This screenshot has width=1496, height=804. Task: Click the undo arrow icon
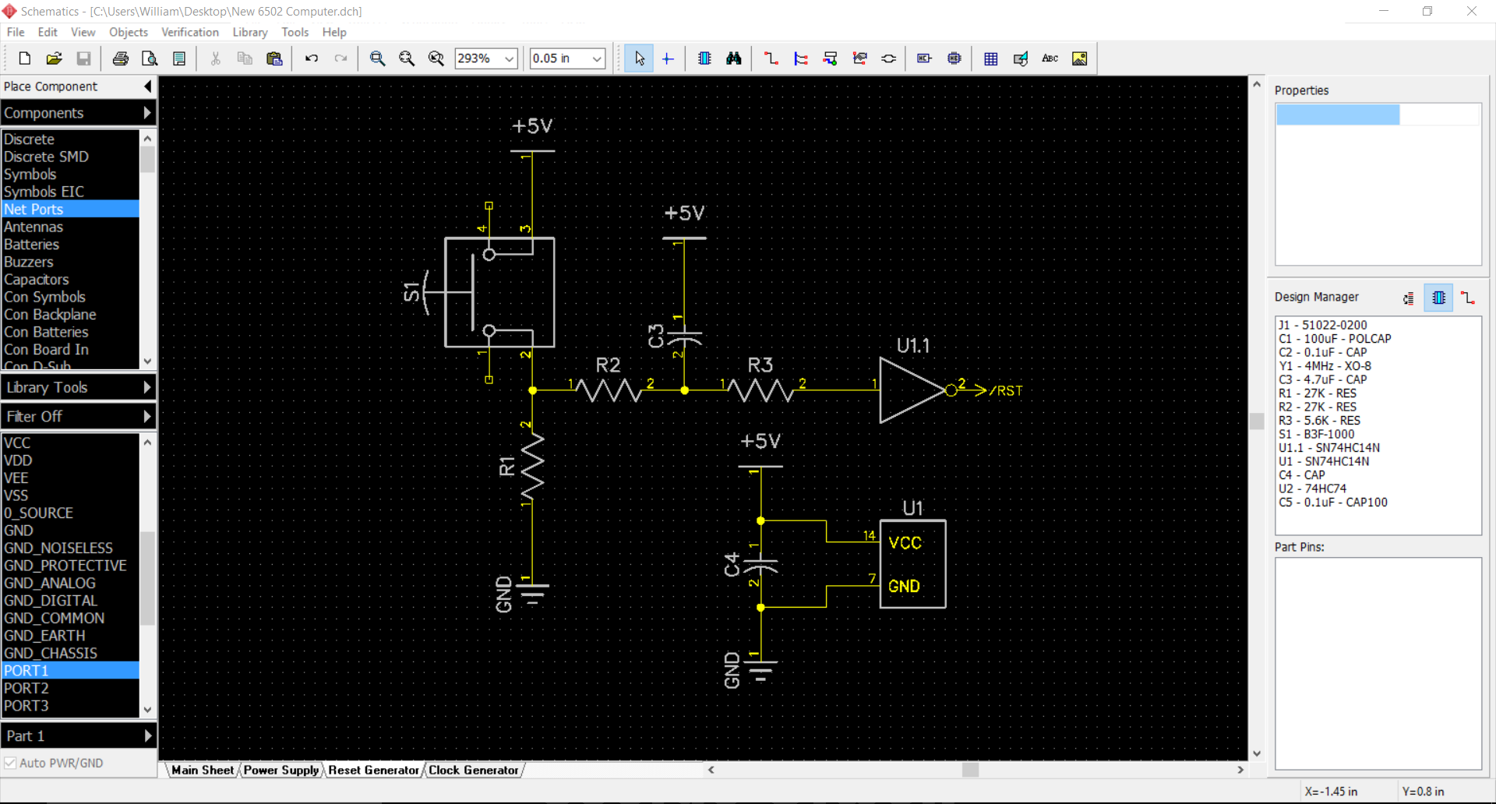[x=312, y=58]
